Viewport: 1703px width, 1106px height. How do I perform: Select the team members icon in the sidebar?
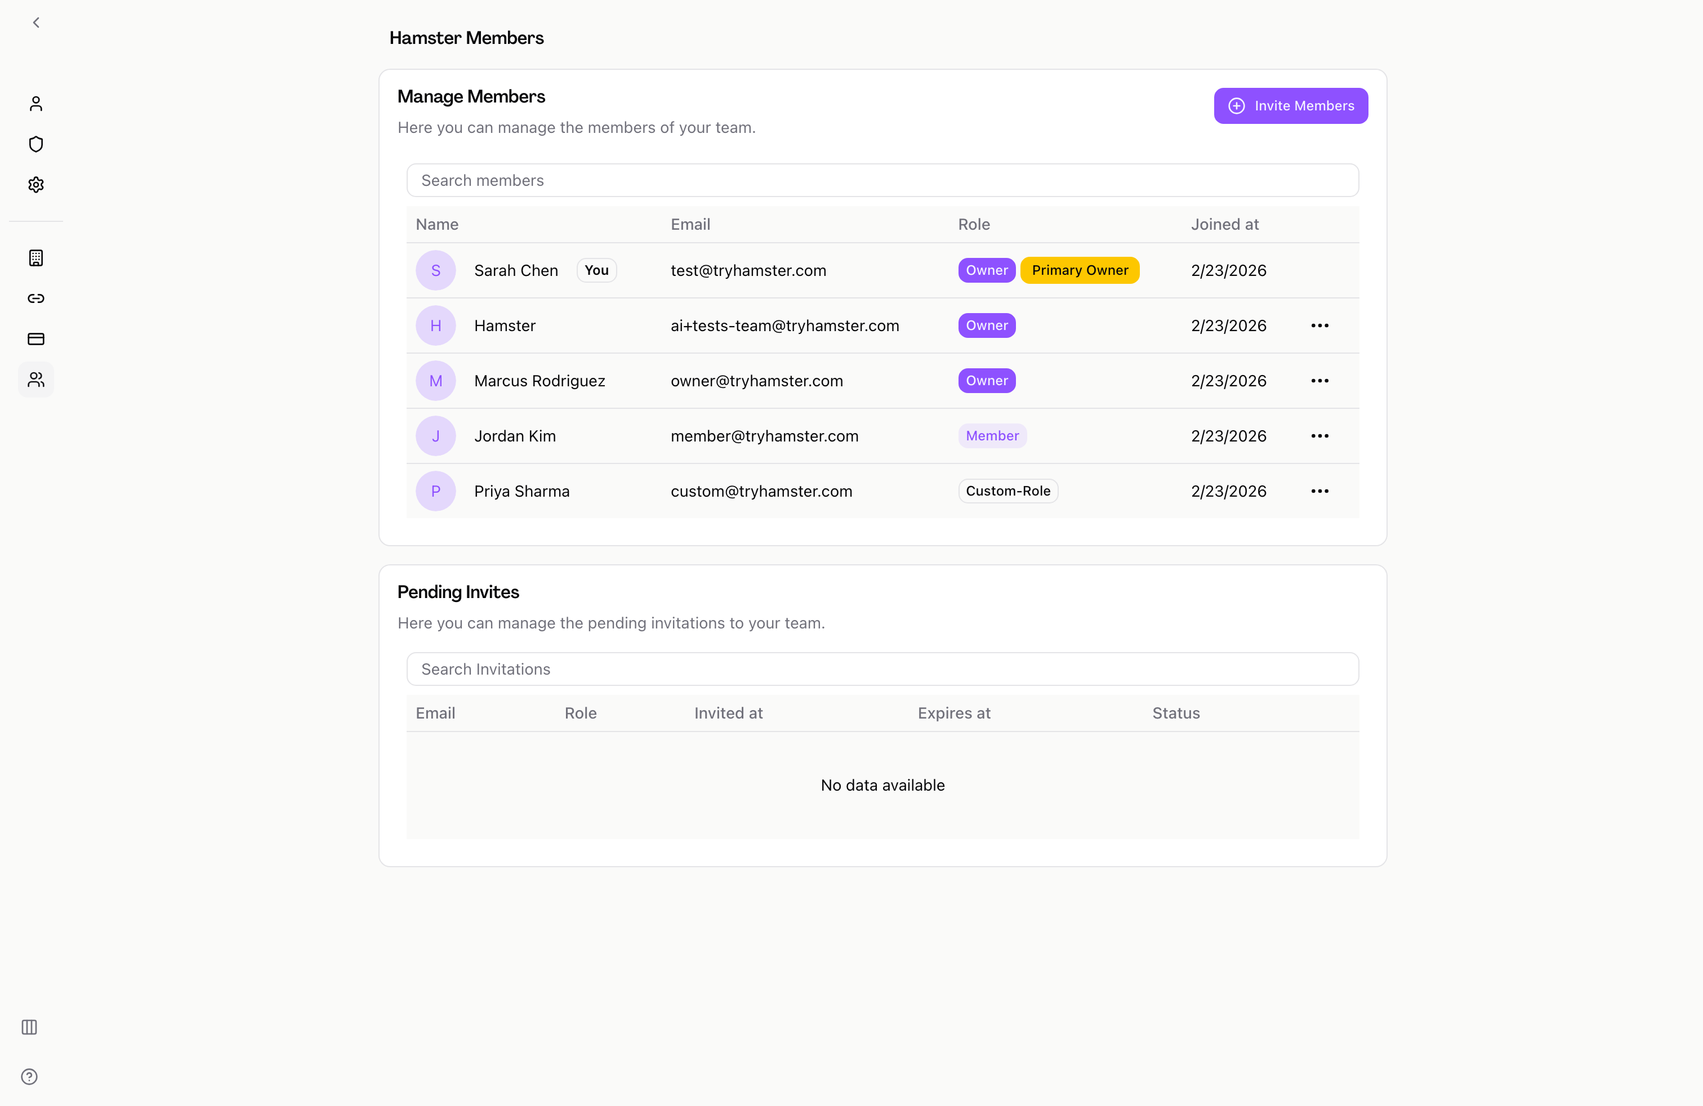coord(36,380)
